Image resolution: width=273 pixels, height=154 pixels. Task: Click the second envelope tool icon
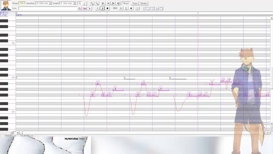point(148,8)
